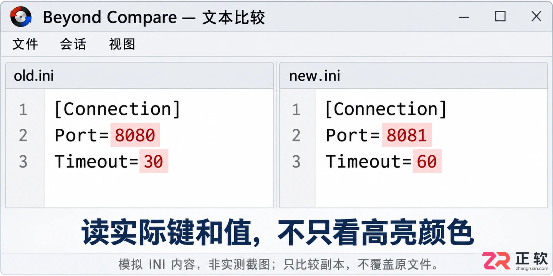The image size is (553, 276).
Task: Click [Connection] in old.ini pane
Action: tap(118, 109)
